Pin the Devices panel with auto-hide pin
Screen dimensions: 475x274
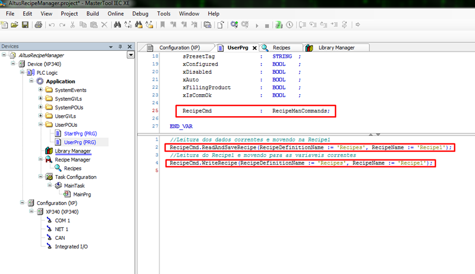(120, 47)
